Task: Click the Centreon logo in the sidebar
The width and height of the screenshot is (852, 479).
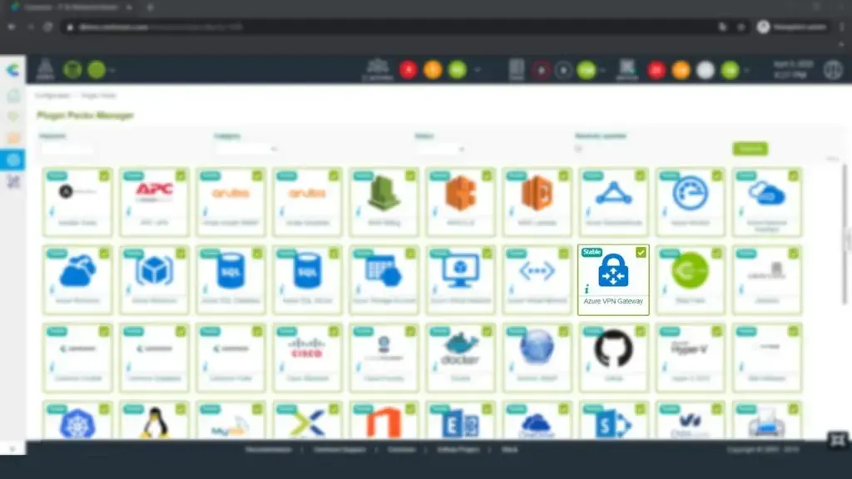Action: tap(12, 70)
